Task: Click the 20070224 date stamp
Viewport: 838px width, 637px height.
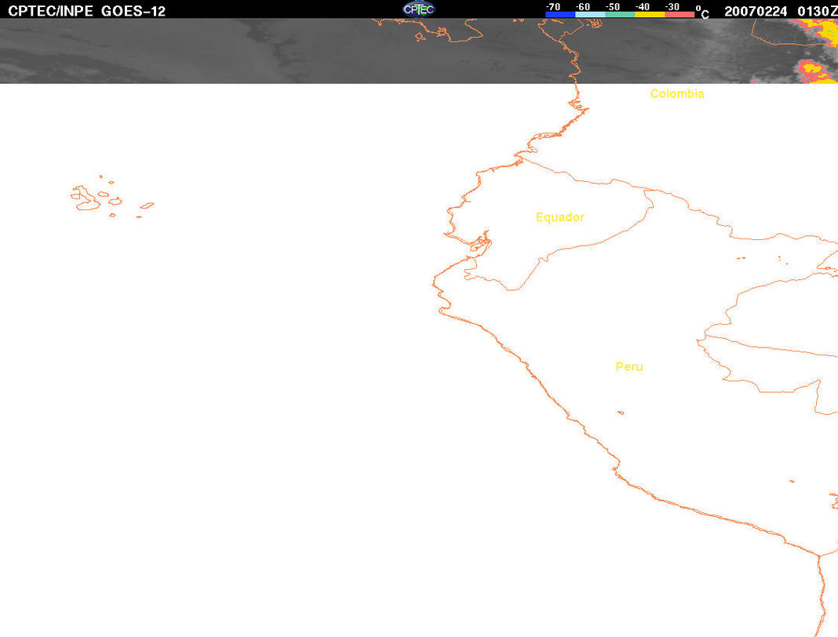Action: click(755, 11)
